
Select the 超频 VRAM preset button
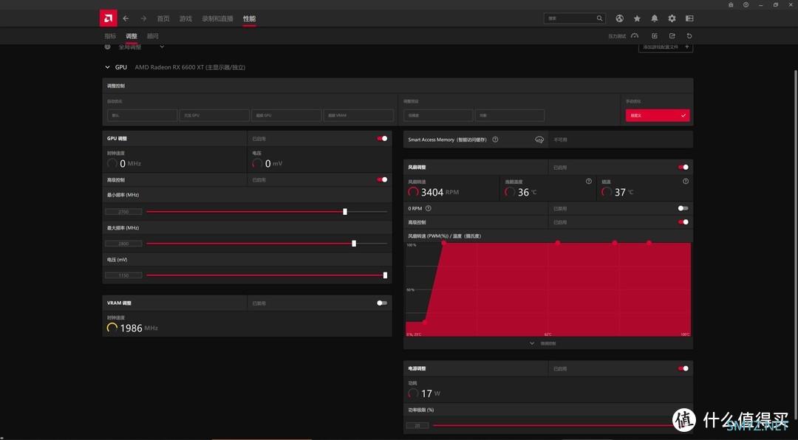pos(358,115)
